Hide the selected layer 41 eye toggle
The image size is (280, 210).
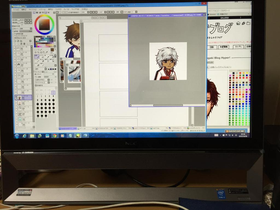(16, 97)
